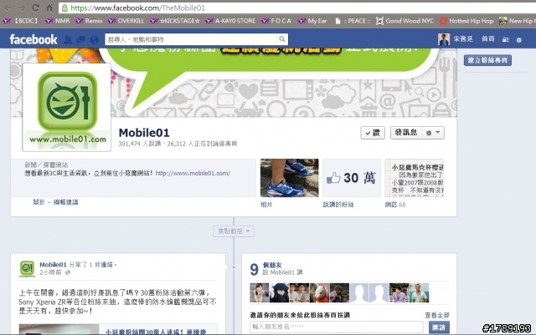This screenshot has height=335, width=536.
Task: Click the browser forward arrow
Action: click(22, 8)
